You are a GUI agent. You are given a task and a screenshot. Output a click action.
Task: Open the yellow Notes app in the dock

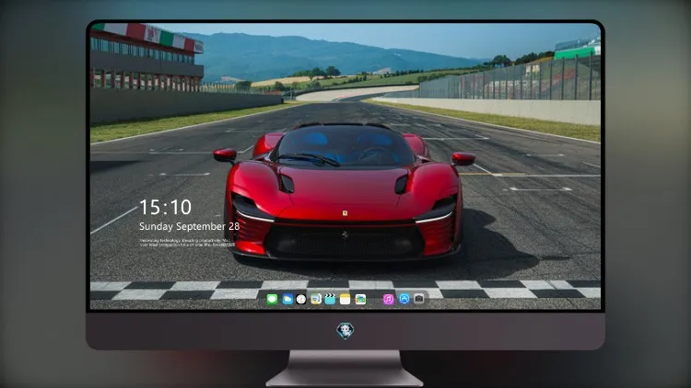click(x=345, y=299)
